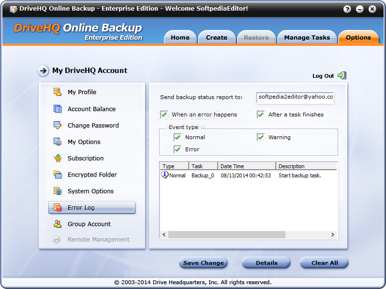Select Remote Management in the sidebar

pyautogui.click(x=99, y=240)
